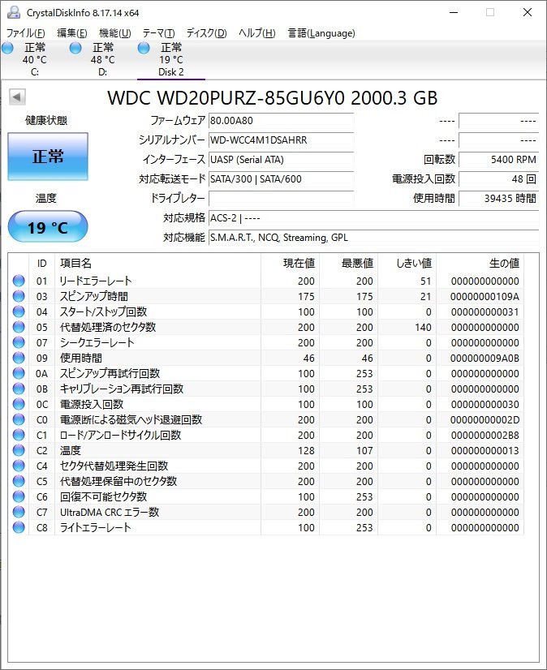The height and width of the screenshot is (670, 547).
Task: Click status icon for C2 温度 row
Action: (19, 450)
